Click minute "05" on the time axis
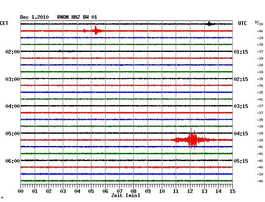 tap(91, 191)
